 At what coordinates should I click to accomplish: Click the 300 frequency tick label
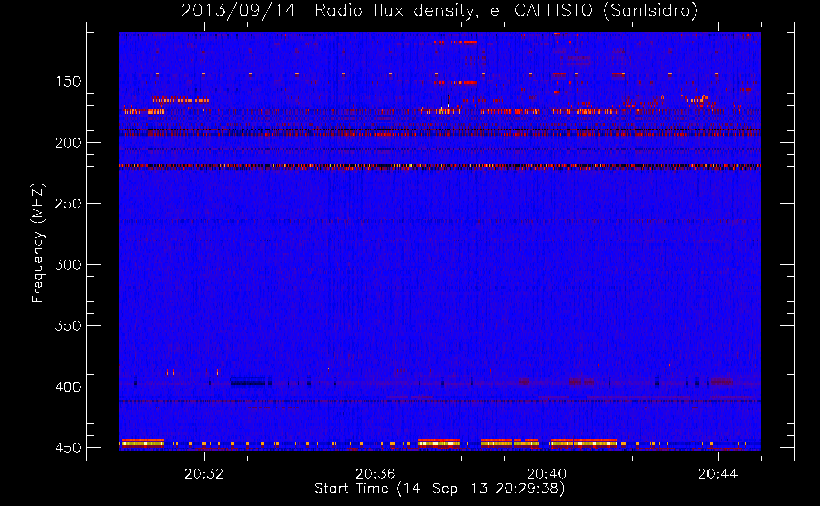coord(68,265)
